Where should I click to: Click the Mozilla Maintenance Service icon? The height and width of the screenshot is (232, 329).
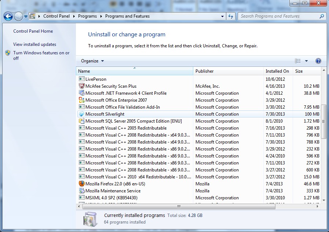[x=82, y=191]
